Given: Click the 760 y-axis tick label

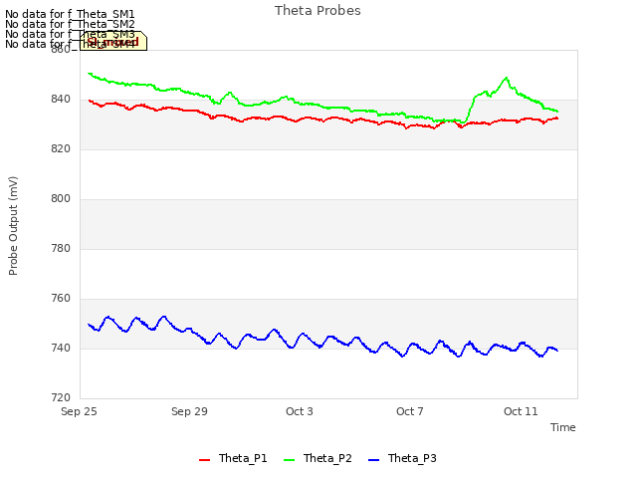Looking at the screenshot, I should tap(61, 299).
